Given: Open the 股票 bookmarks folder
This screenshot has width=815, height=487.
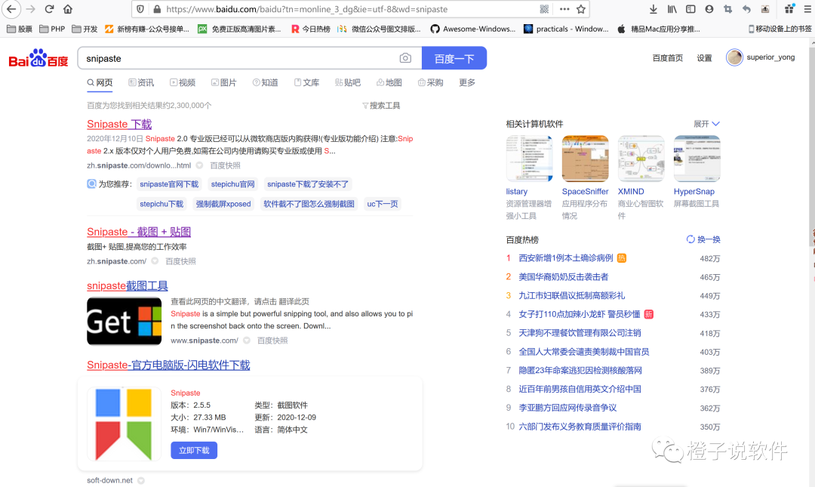Looking at the screenshot, I should point(19,29).
